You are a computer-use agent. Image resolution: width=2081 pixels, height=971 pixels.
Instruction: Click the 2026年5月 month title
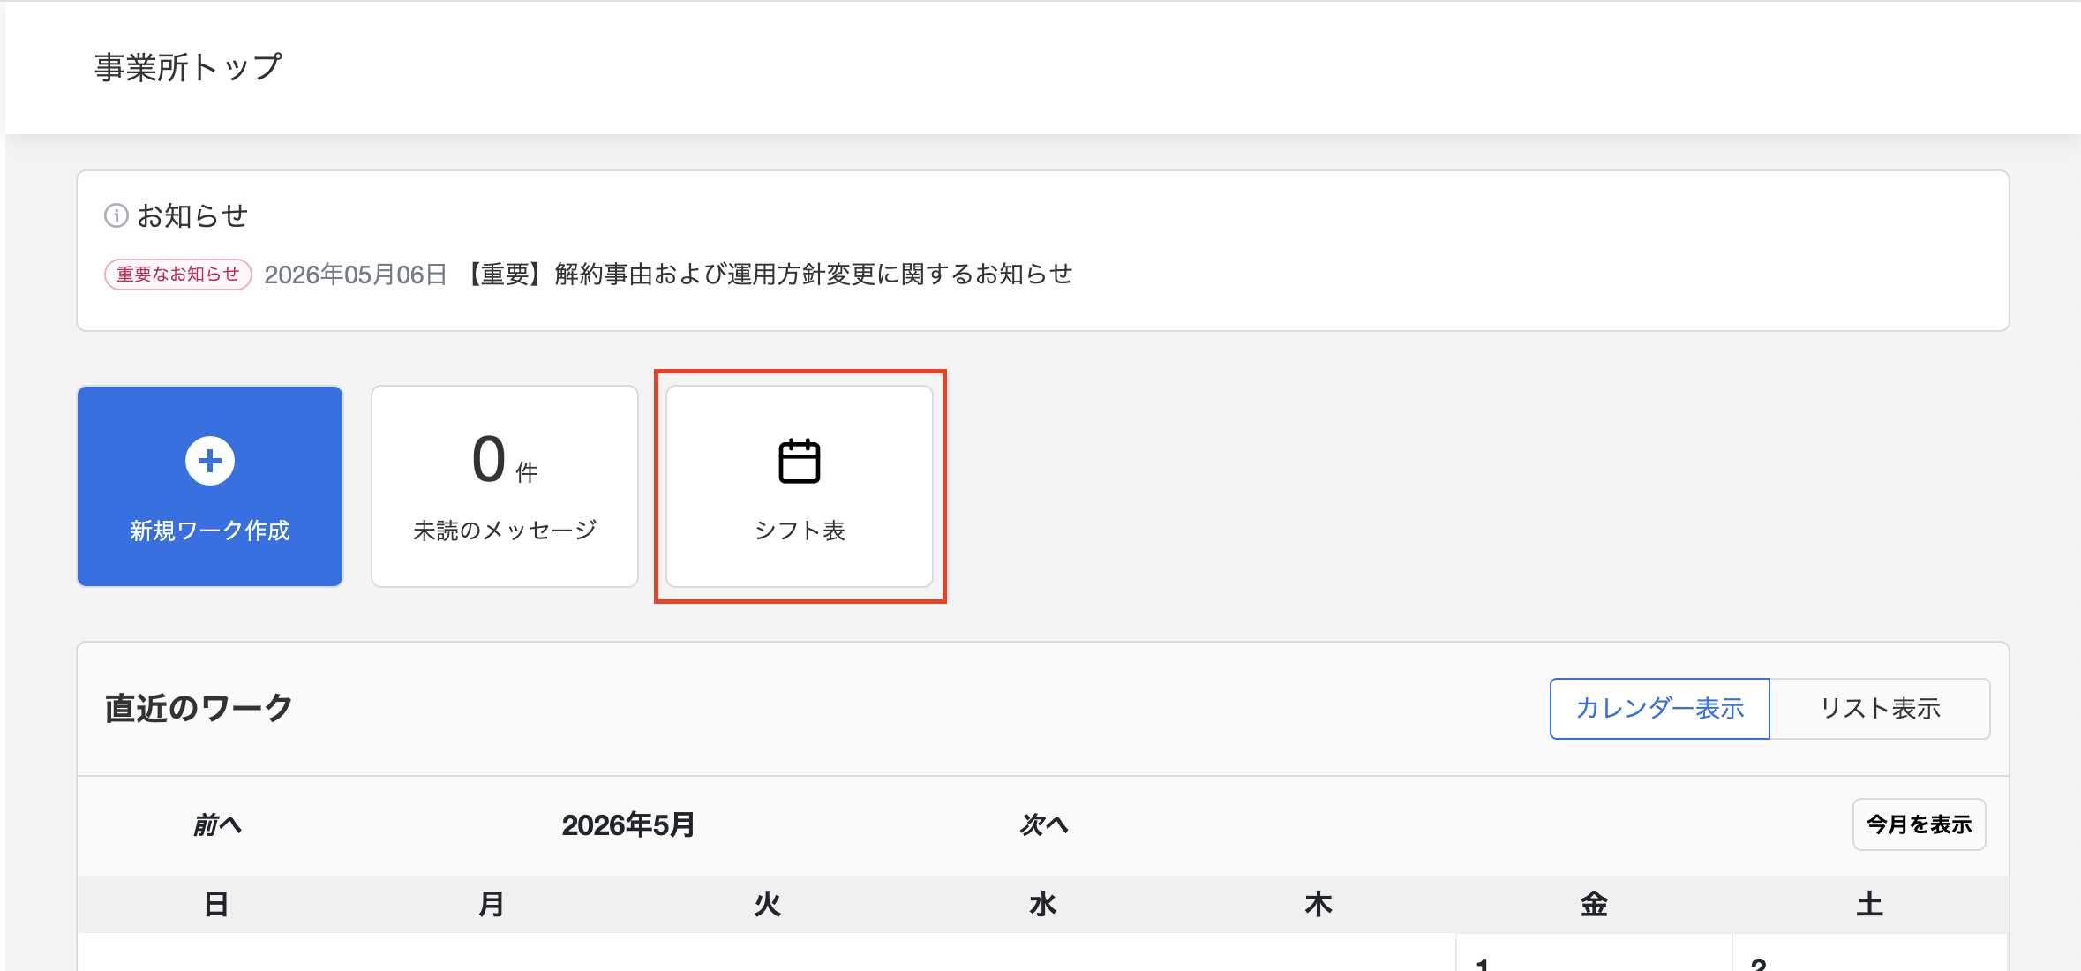click(628, 825)
